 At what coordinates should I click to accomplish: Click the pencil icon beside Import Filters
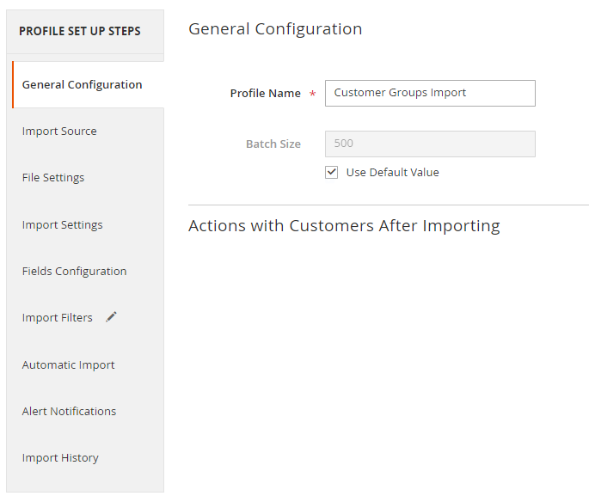[111, 317]
